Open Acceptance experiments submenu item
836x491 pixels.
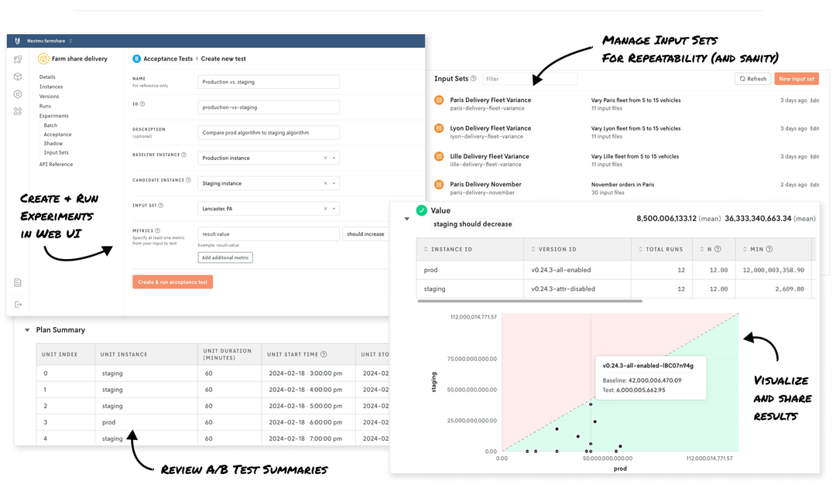57,135
